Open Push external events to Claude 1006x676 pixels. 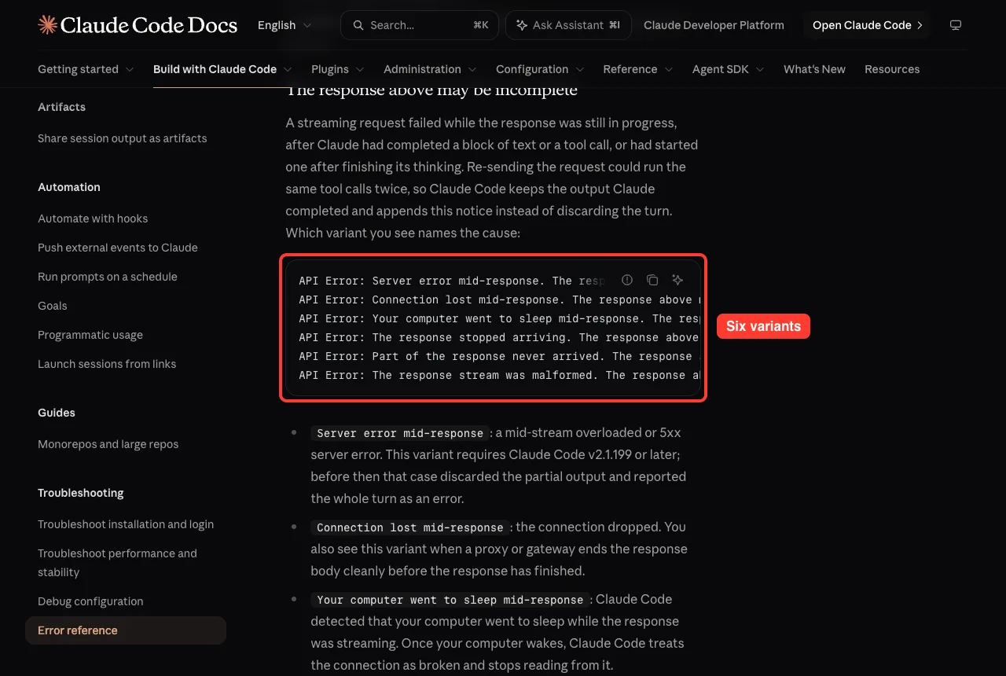tap(118, 248)
